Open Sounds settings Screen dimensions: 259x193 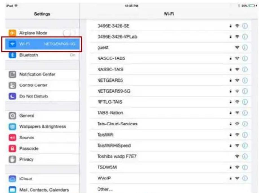[42, 137]
